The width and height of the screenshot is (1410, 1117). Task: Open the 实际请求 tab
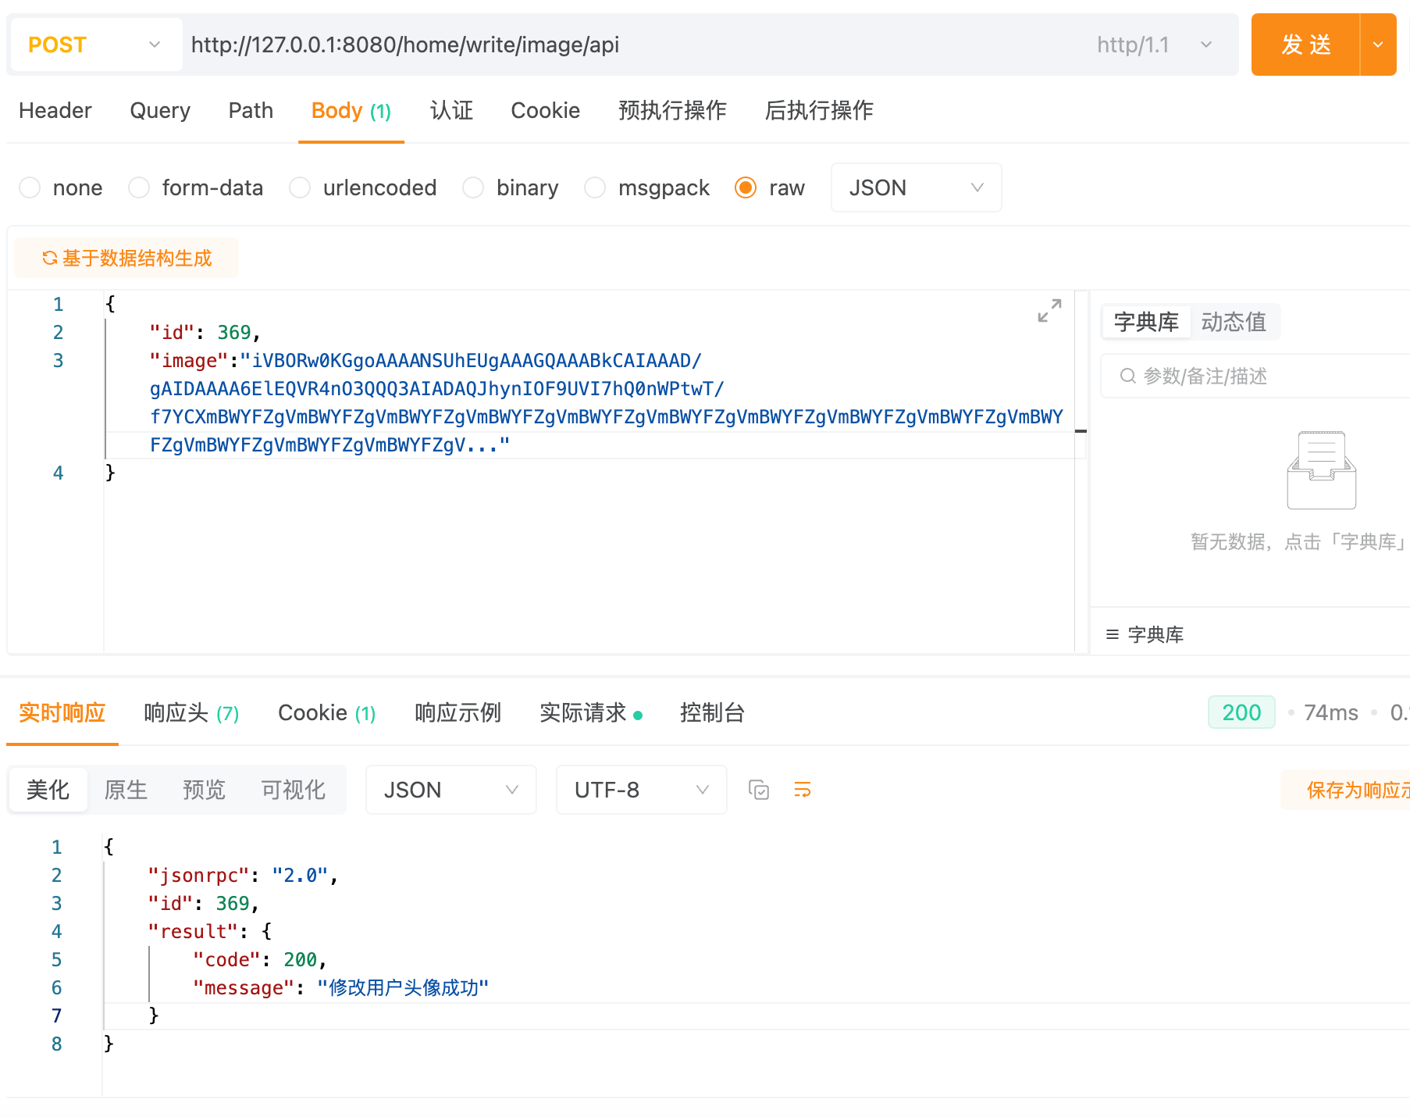click(x=591, y=713)
